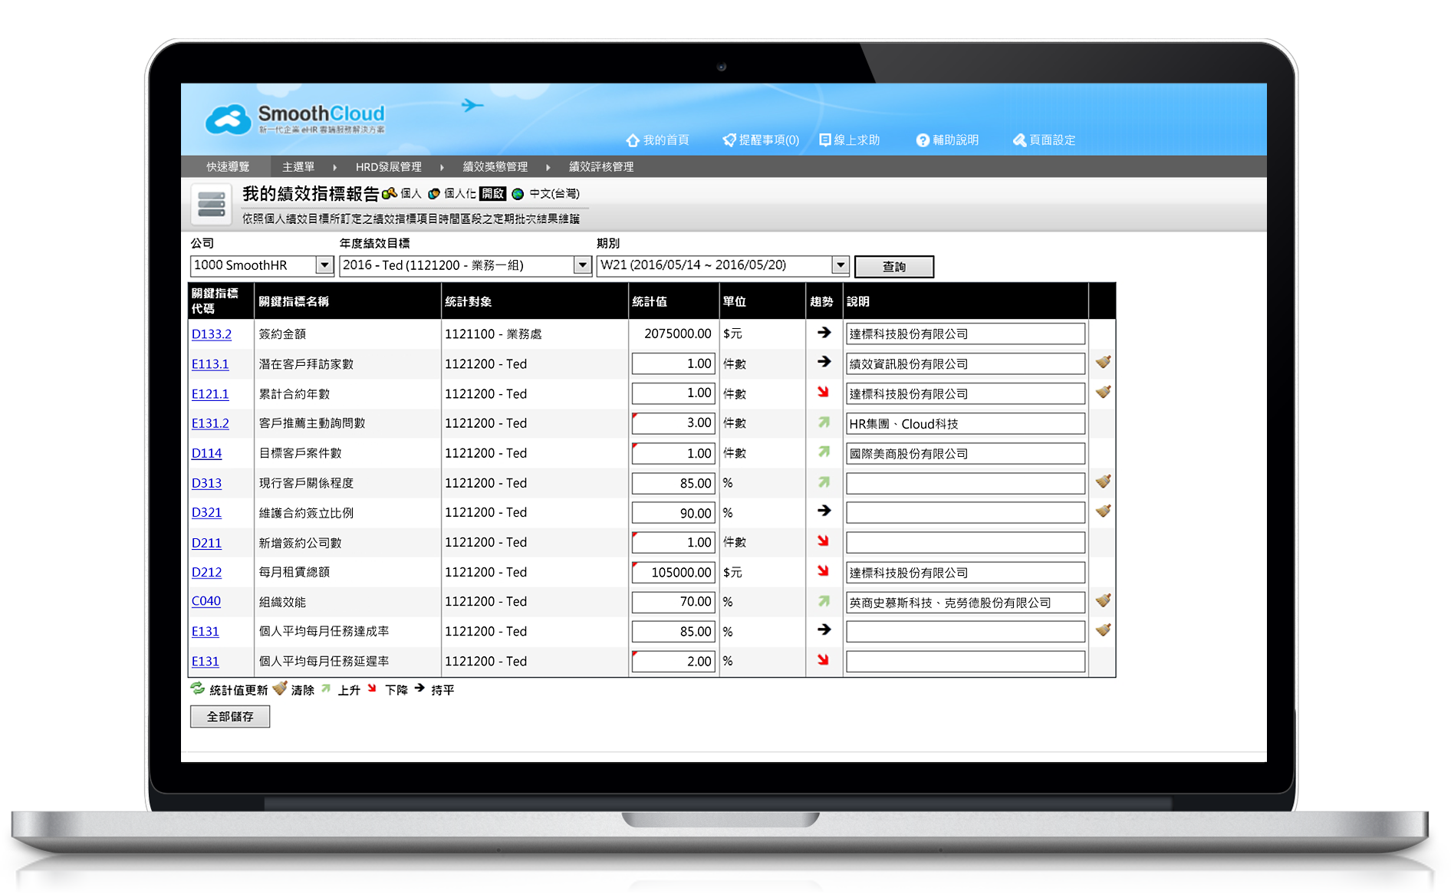Image resolution: width=1451 pixels, height=894 pixels.
Task: Click the 統計值 input field for D313
Action: [673, 483]
